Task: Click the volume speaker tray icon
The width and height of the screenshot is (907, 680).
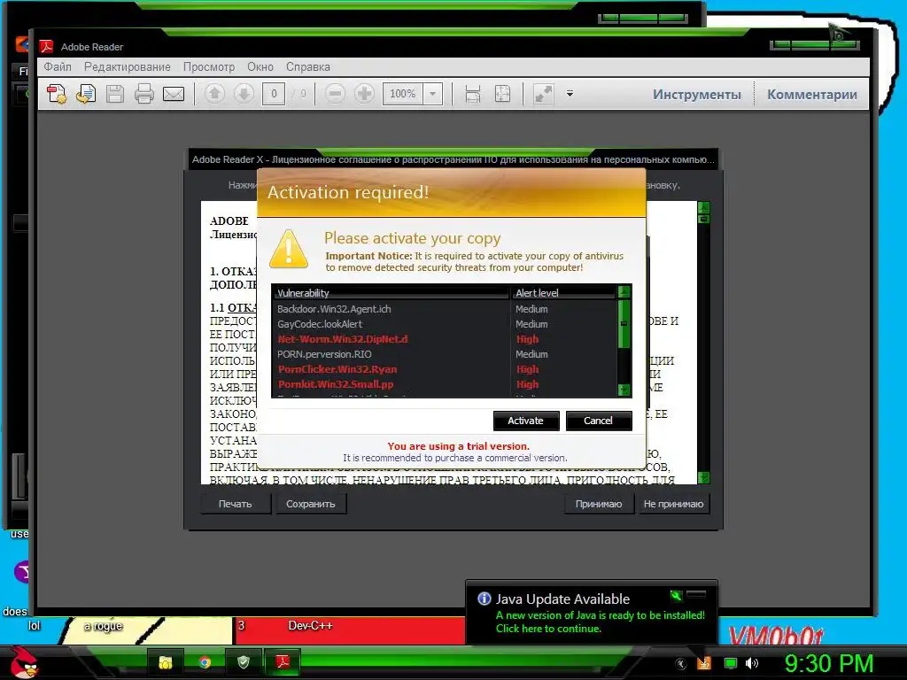Action: point(752,664)
